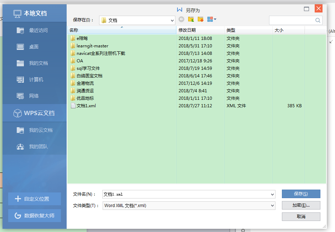Click the 我的云文档 cloud folder icon
This screenshot has height=232, width=335.
pos(20,130)
